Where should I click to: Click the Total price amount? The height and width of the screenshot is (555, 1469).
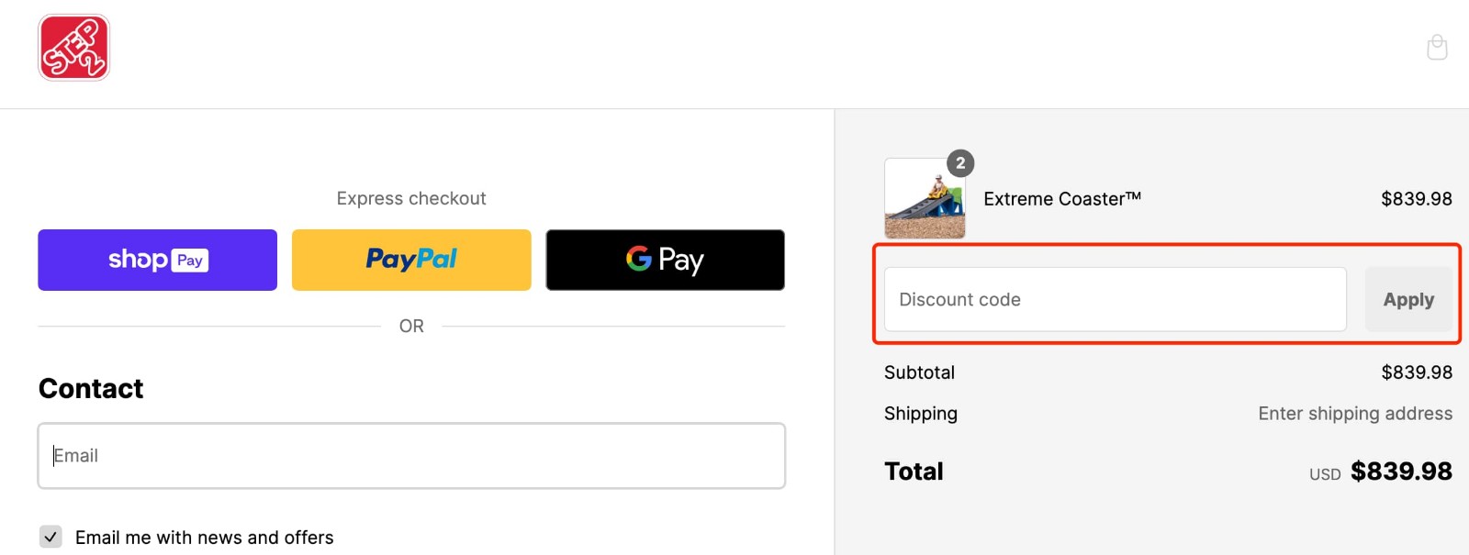(1401, 471)
